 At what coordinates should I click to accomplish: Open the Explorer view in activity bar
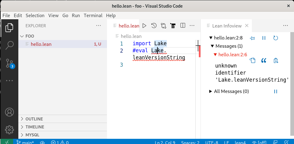[x=9, y=28]
